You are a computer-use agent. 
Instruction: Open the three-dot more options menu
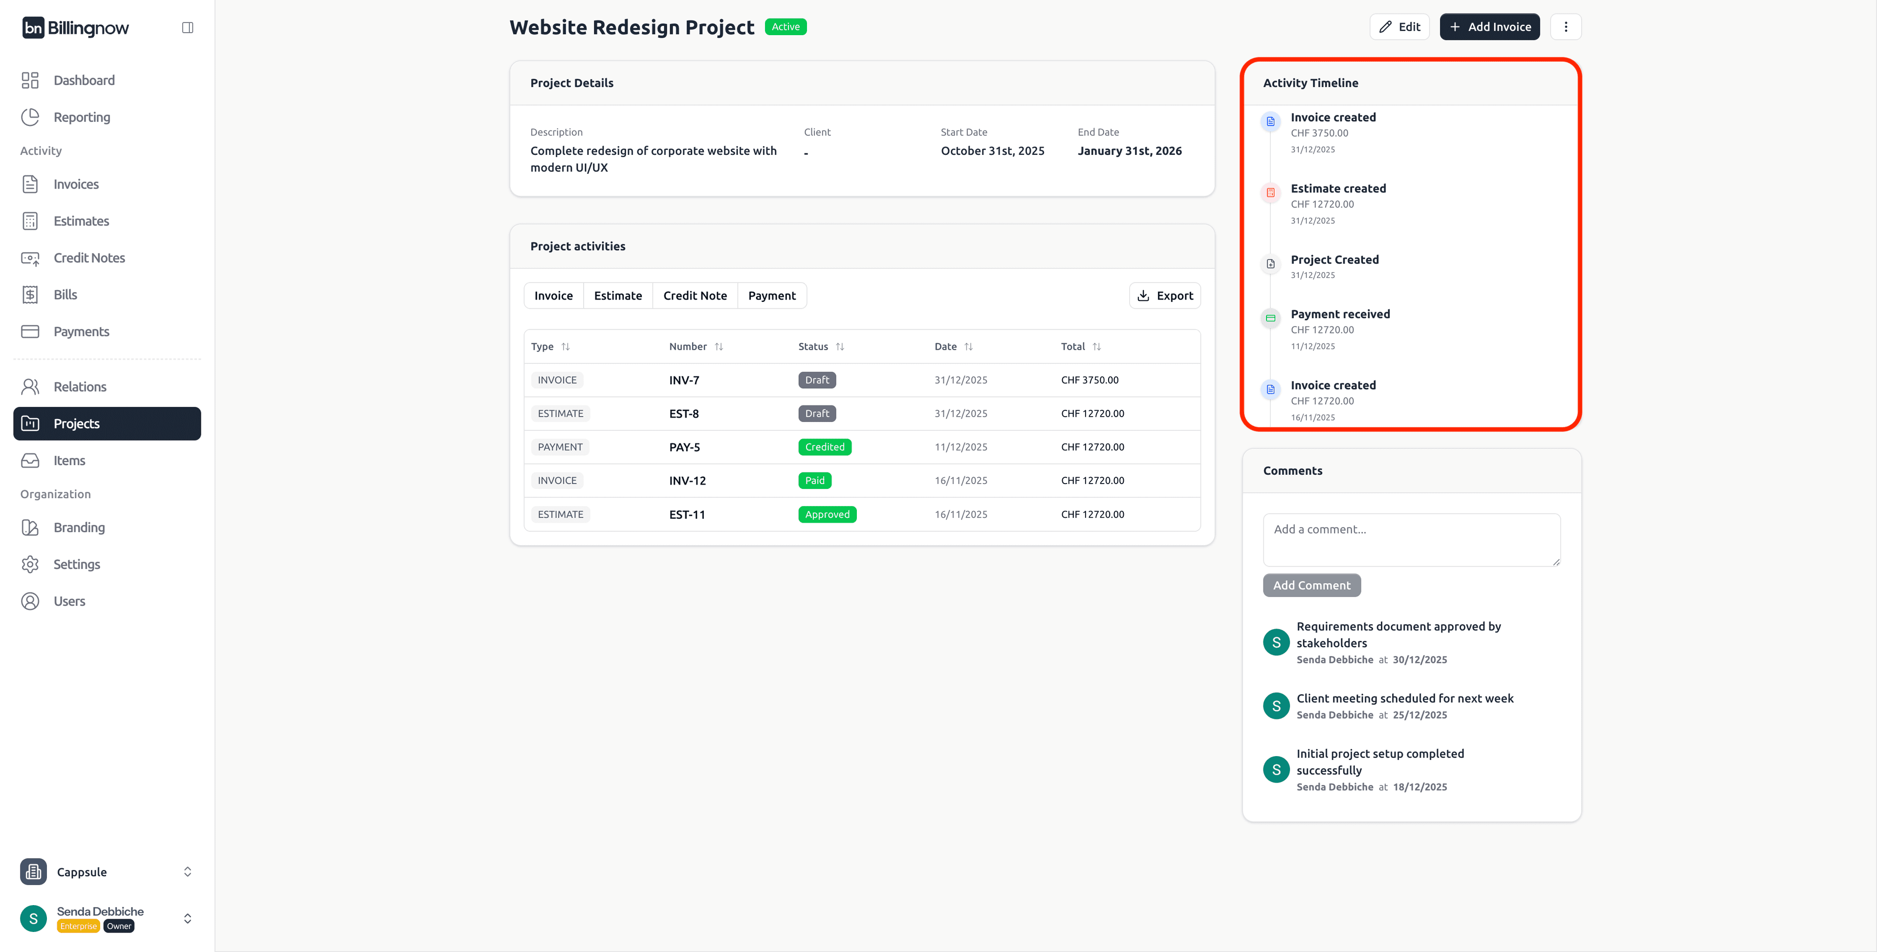(1565, 27)
